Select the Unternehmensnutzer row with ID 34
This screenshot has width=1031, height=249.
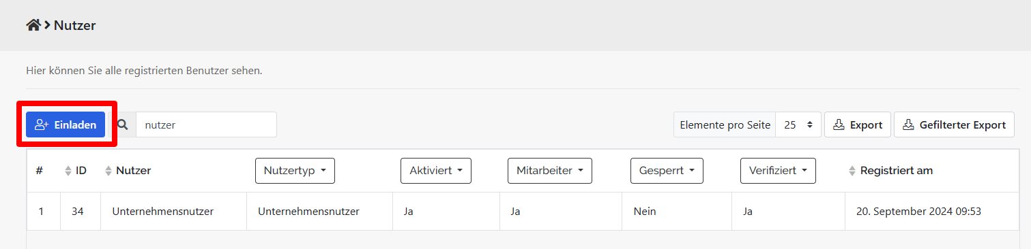(x=527, y=212)
